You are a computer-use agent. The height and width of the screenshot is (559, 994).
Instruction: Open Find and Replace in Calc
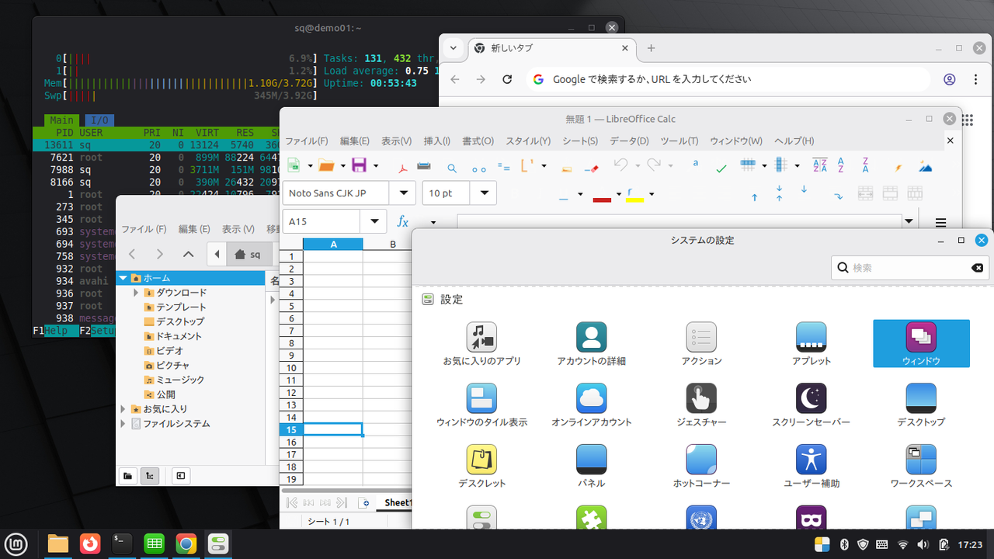click(x=450, y=165)
